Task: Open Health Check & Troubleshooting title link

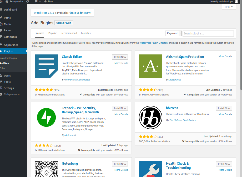Action: point(178,166)
